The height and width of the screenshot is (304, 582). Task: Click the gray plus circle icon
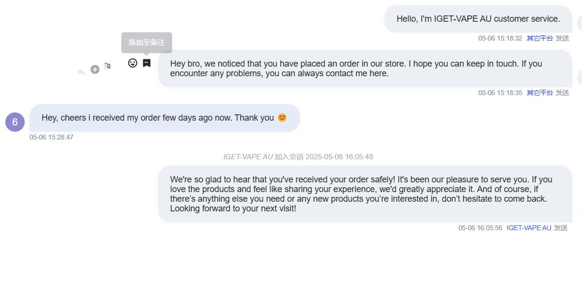point(95,69)
